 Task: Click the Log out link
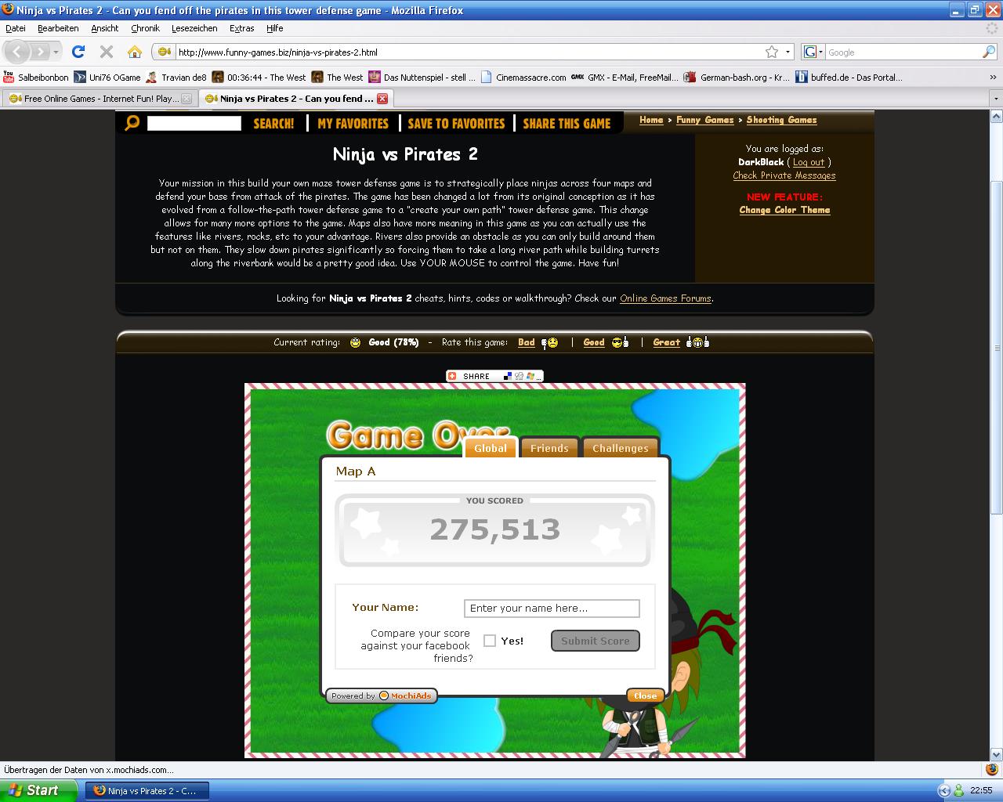pyautogui.click(x=809, y=162)
